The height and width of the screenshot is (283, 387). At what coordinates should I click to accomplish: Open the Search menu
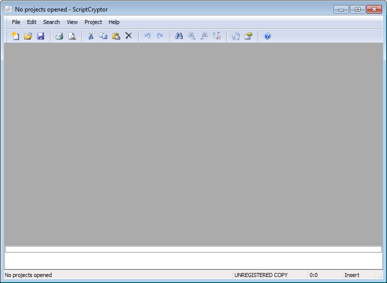(52, 22)
